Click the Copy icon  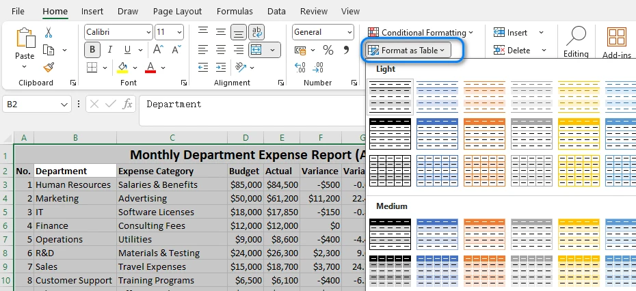coord(49,50)
